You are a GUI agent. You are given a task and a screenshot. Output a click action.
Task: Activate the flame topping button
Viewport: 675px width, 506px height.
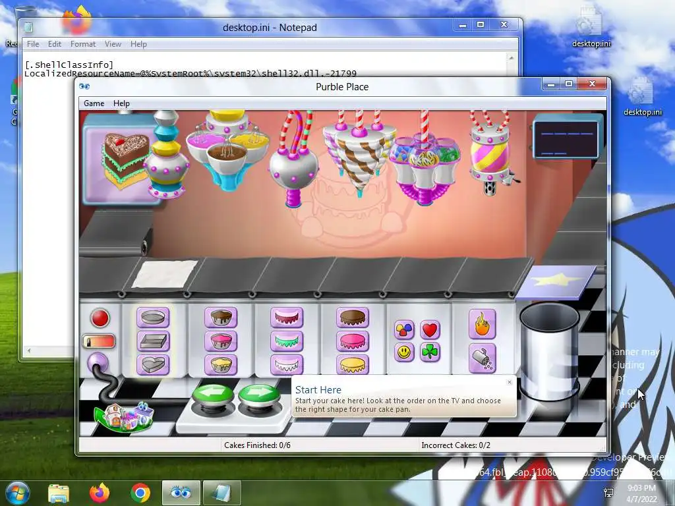point(482,323)
